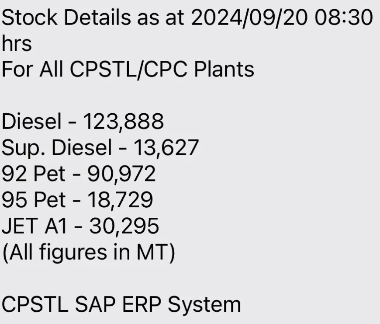
Task: Click the "(All figures in MT)" note
Action: point(89,252)
